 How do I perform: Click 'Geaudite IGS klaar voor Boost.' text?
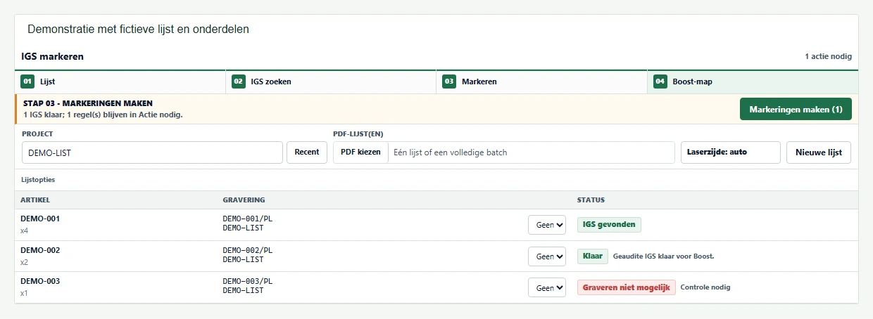[664, 256]
